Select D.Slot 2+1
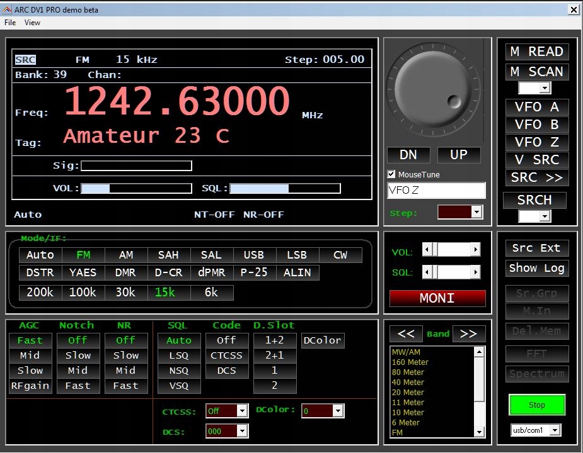 (275, 355)
